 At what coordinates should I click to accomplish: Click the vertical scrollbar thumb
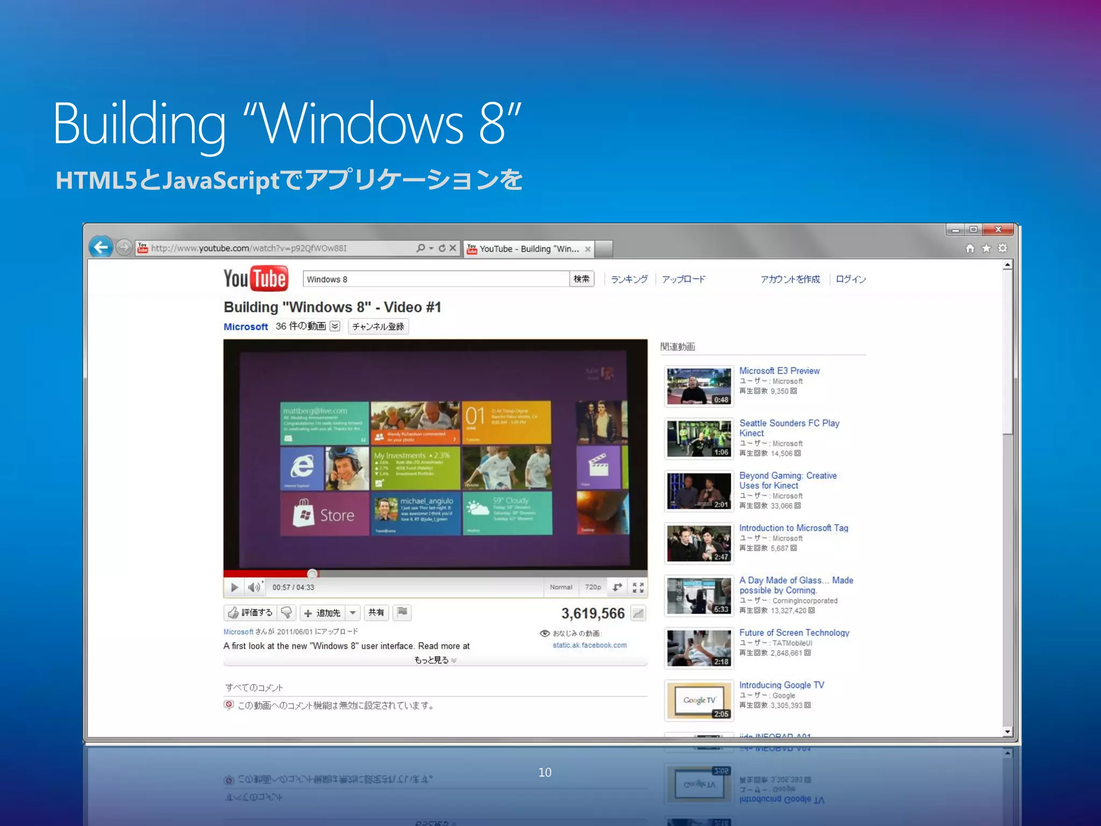tap(1008, 352)
